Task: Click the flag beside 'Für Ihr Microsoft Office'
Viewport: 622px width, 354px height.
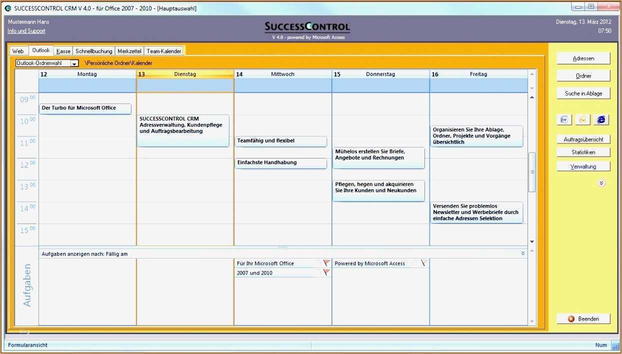Action: (326, 263)
